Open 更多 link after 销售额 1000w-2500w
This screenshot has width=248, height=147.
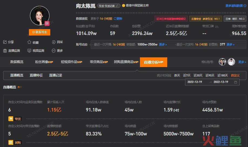(163, 44)
